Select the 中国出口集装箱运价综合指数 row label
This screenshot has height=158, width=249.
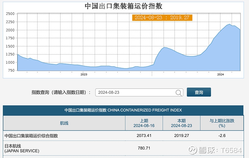[x=31, y=136]
